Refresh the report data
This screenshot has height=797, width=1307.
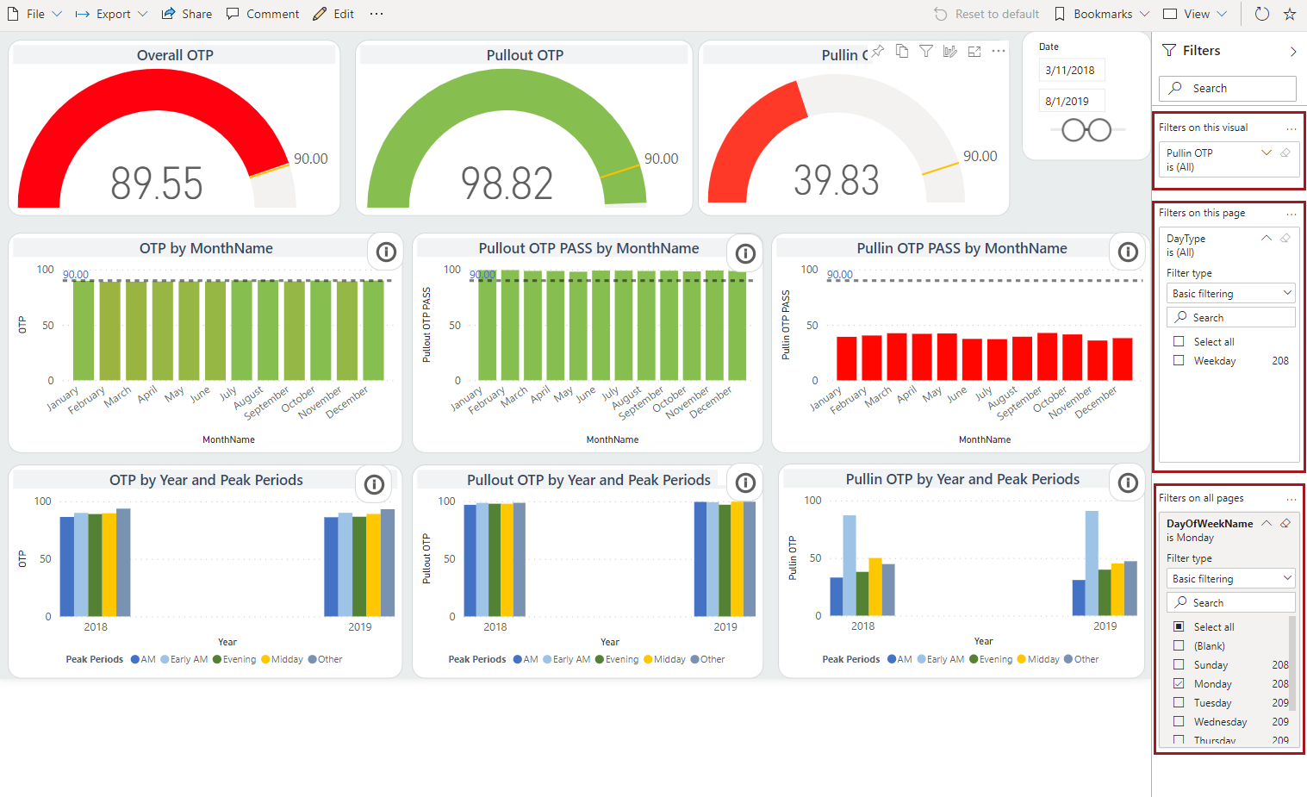[x=1261, y=14]
